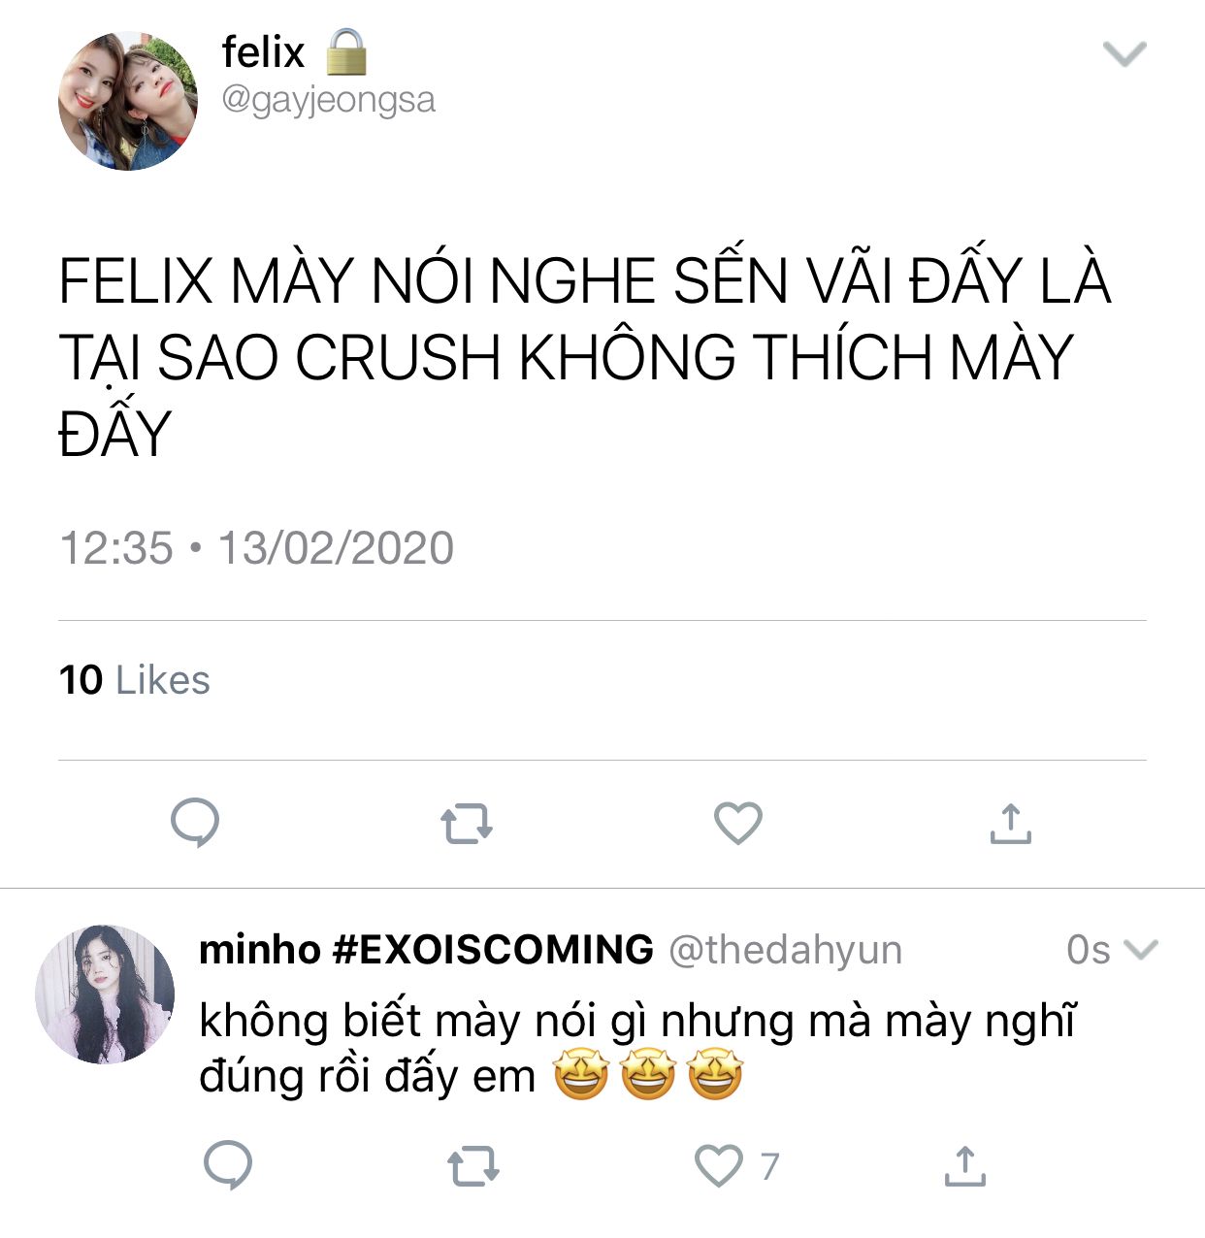
Task: Click the felix display name
Action: click(x=263, y=52)
